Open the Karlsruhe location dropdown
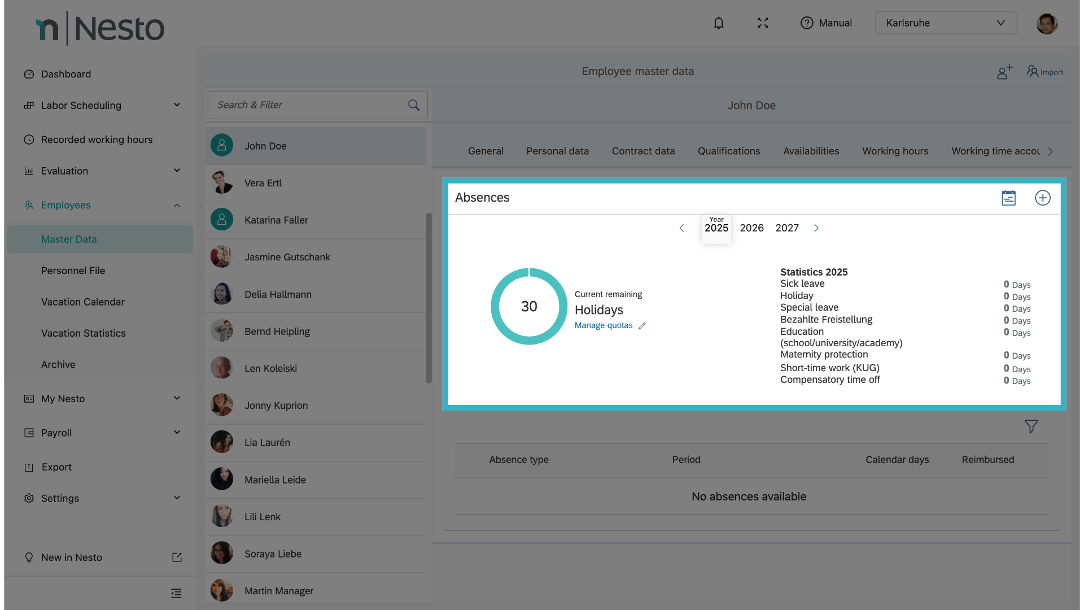Viewport: 1084px width, 610px height. point(946,23)
